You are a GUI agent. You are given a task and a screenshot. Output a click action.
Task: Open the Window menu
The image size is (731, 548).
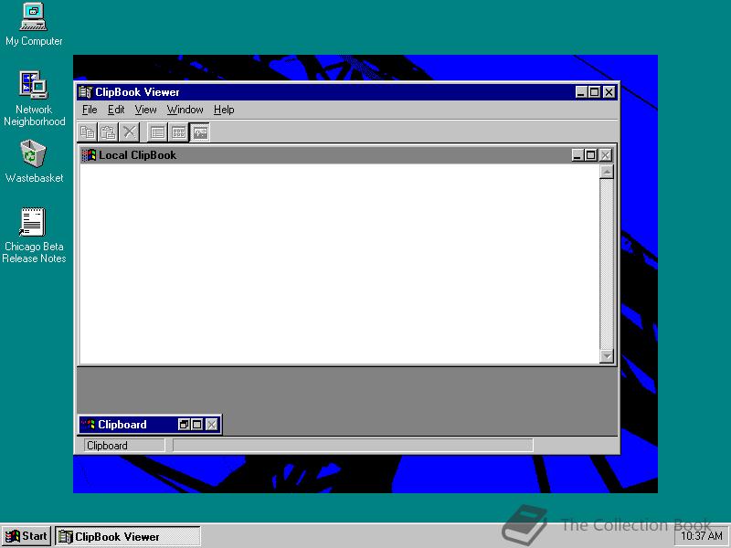[x=185, y=110]
